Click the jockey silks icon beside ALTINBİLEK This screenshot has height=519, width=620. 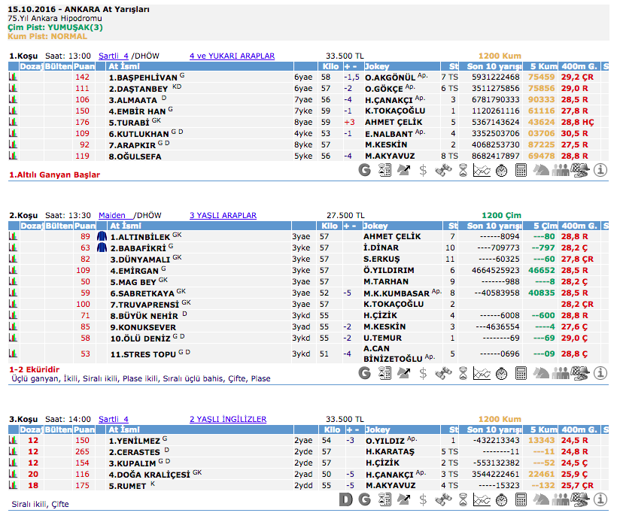102,236
